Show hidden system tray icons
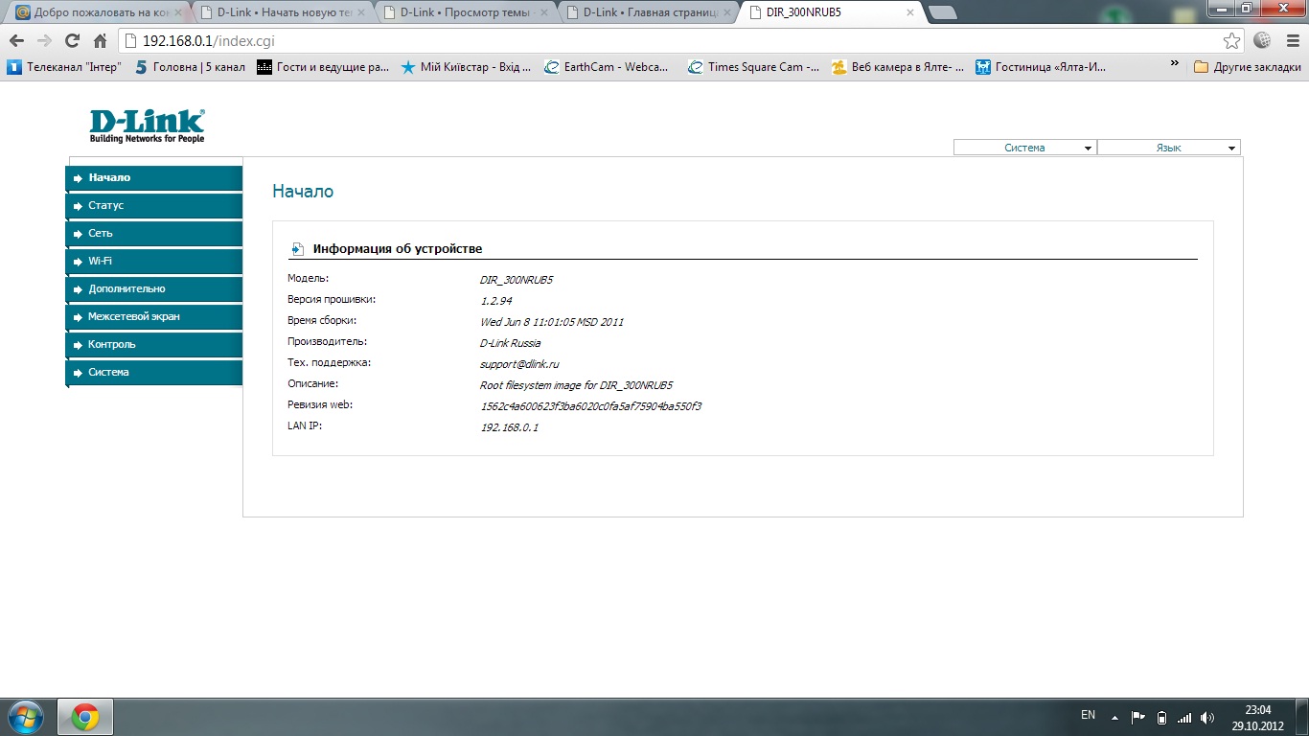Screen dimensions: 1309x736 1114,717
